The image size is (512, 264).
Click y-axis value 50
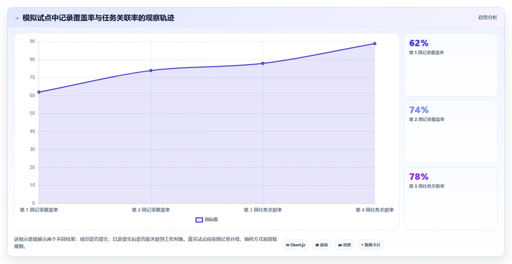pyautogui.click(x=33, y=113)
